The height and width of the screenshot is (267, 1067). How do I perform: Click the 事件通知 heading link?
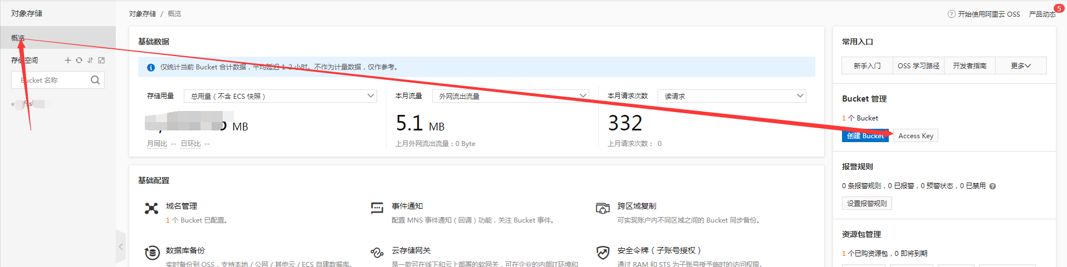[x=407, y=206]
